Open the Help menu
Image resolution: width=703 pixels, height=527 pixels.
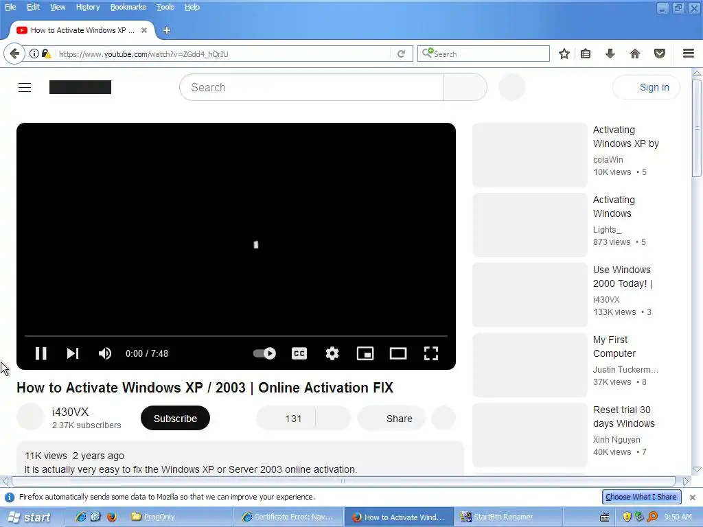click(x=192, y=7)
